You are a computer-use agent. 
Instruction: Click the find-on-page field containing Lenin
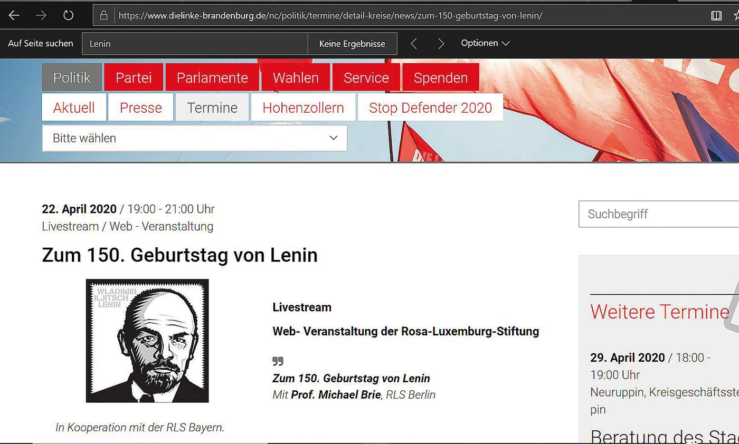point(194,44)
